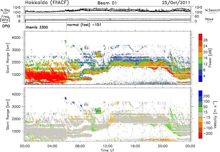Click the 'Velocity [m s-1]' colorbar label

click(x=215, y=114)
